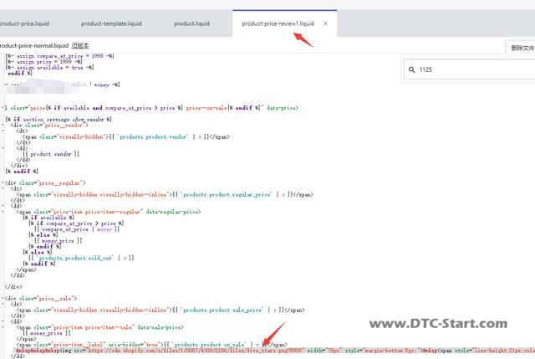Click the 'if compare_at_price > price' nested line
Screen dimensions: 535x359
(x=76, y=223)
